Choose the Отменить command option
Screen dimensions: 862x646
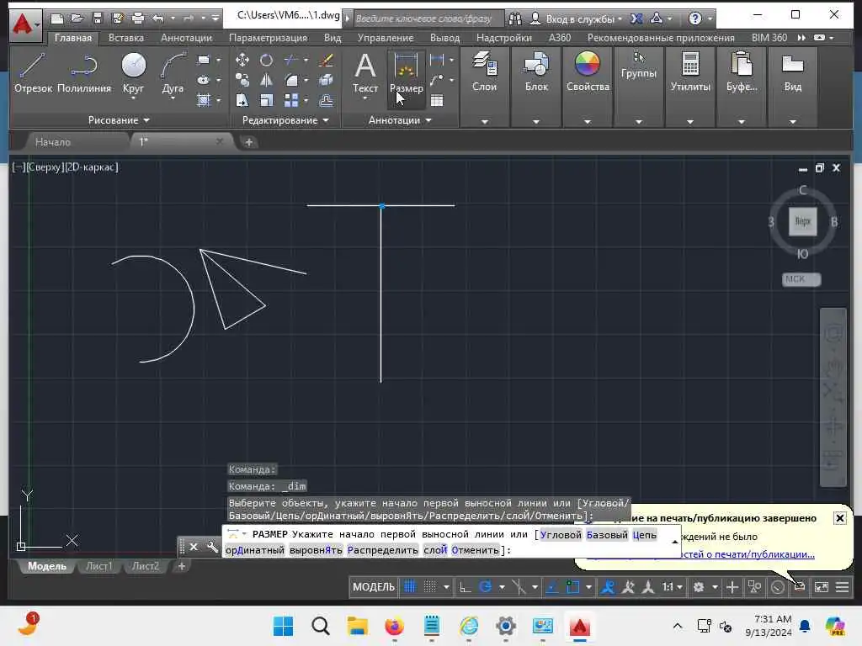click(475, 550)
